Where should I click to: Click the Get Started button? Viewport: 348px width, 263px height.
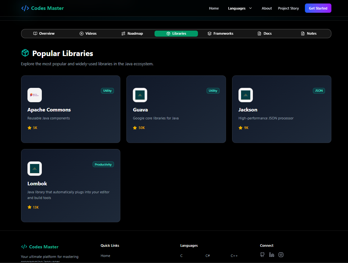click(x=318, y=8)
